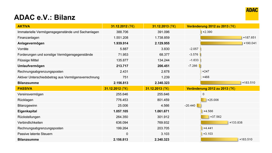Screen dimensions: 272x153
Task: Click Aktiva Rechnungsabgrenzungsposten 2013 value 2.678
Action: 165,72
